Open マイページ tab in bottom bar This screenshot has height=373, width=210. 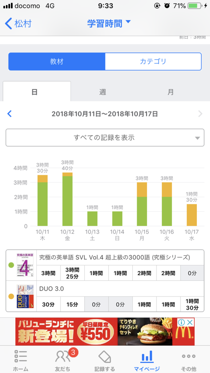click(147, 360)
